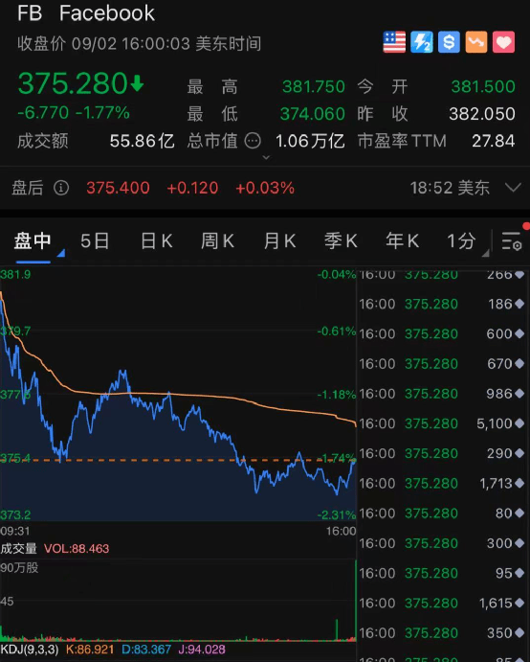Open info icon beside 盘后
Image resolution: width=530 pixels, height=662 pixels.
click(x=61, y=188)
